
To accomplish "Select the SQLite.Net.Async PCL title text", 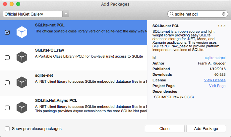I will tap(56, 101).
